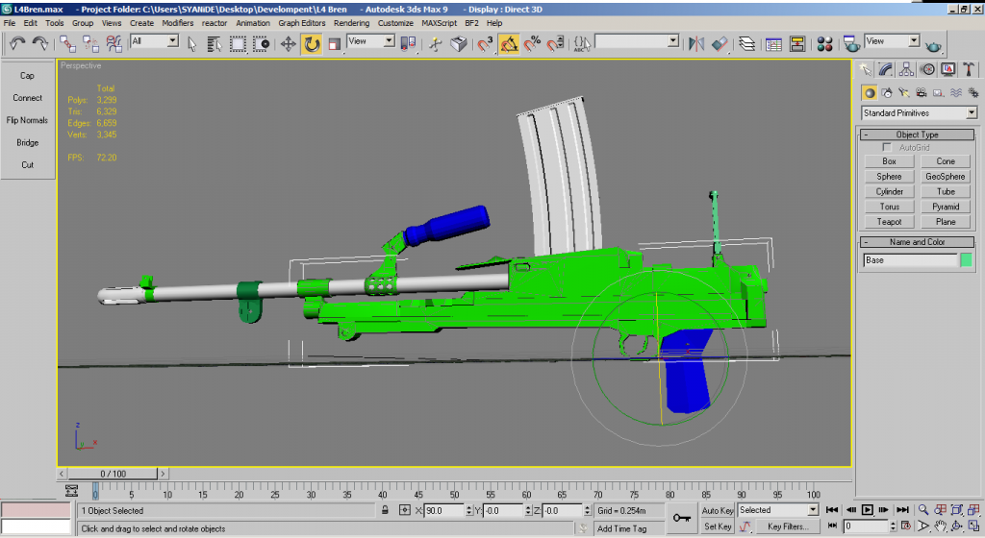
Task: Toggle the Auto Key button
Action: coord(718,510)
